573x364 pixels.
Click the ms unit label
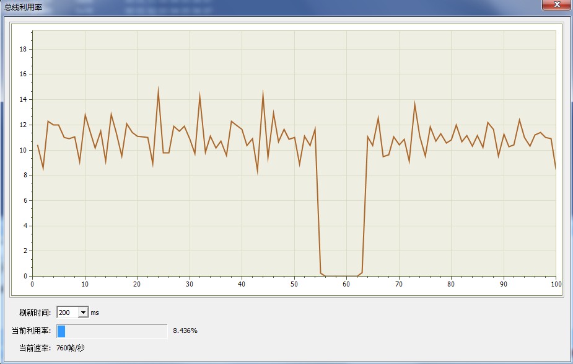95,313
